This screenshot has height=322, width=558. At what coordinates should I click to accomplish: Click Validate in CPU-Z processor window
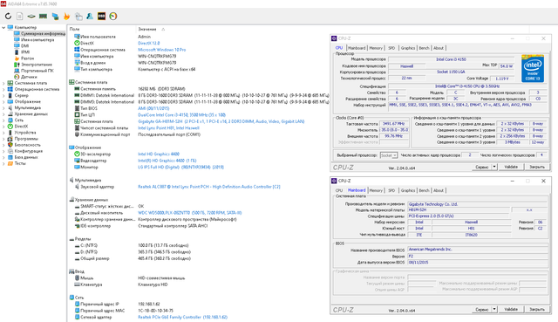click(x=511, y=167)
